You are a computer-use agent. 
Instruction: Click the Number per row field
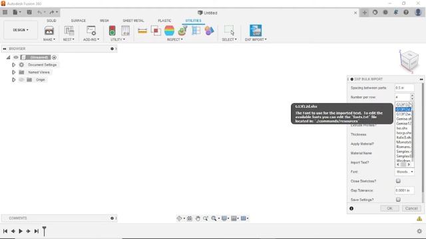point(402,97)
